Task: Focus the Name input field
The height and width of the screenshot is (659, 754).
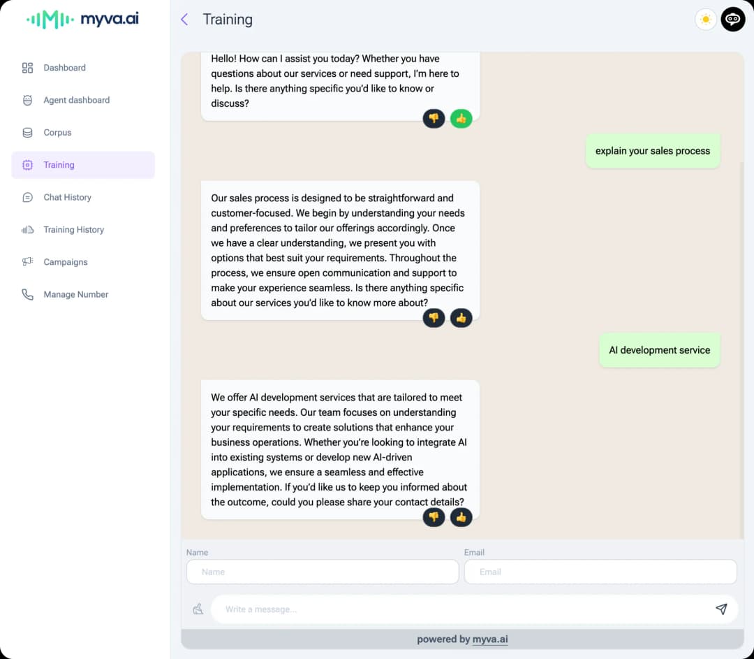Action: [322, 572]
